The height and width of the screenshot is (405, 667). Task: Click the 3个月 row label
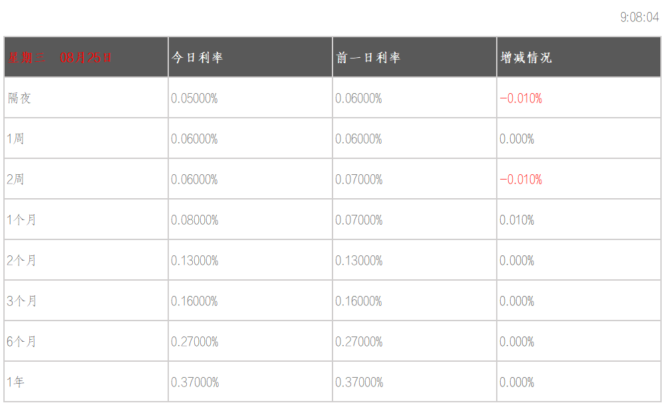coord(21,301)
